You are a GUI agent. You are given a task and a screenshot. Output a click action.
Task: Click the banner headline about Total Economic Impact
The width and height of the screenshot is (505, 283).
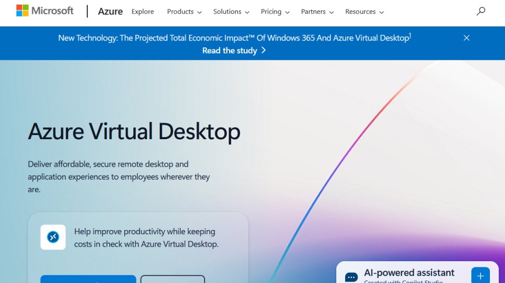234,38
